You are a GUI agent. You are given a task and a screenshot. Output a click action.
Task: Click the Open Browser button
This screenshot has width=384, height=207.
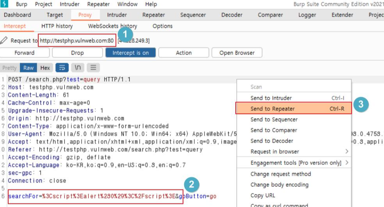(x=237, y=53)
